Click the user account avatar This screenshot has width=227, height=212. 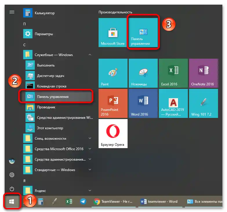(x=12, y=161)
